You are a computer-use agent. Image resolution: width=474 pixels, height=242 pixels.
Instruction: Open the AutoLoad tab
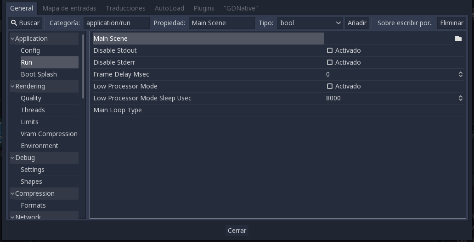(x=169, y=8)
